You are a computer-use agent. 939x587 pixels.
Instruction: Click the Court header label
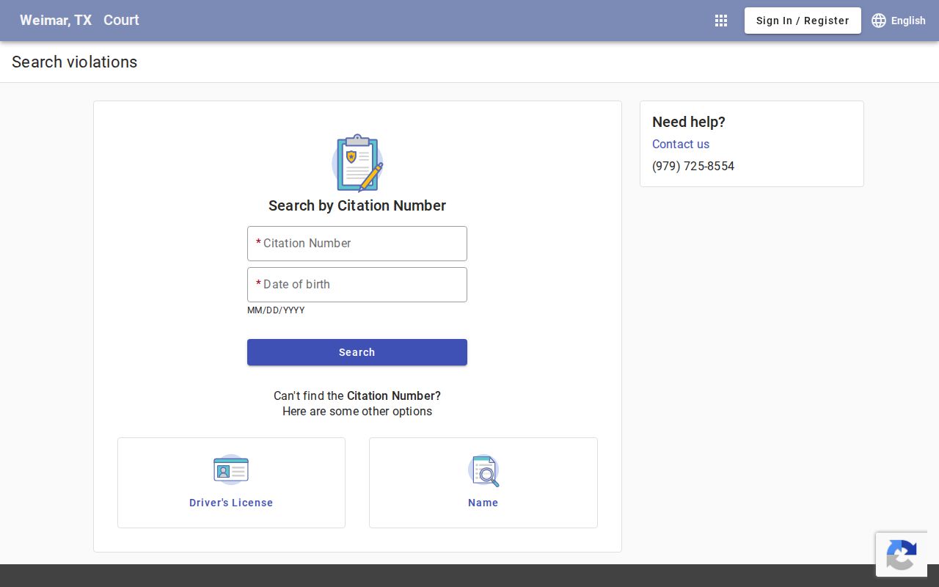point(121,21)
